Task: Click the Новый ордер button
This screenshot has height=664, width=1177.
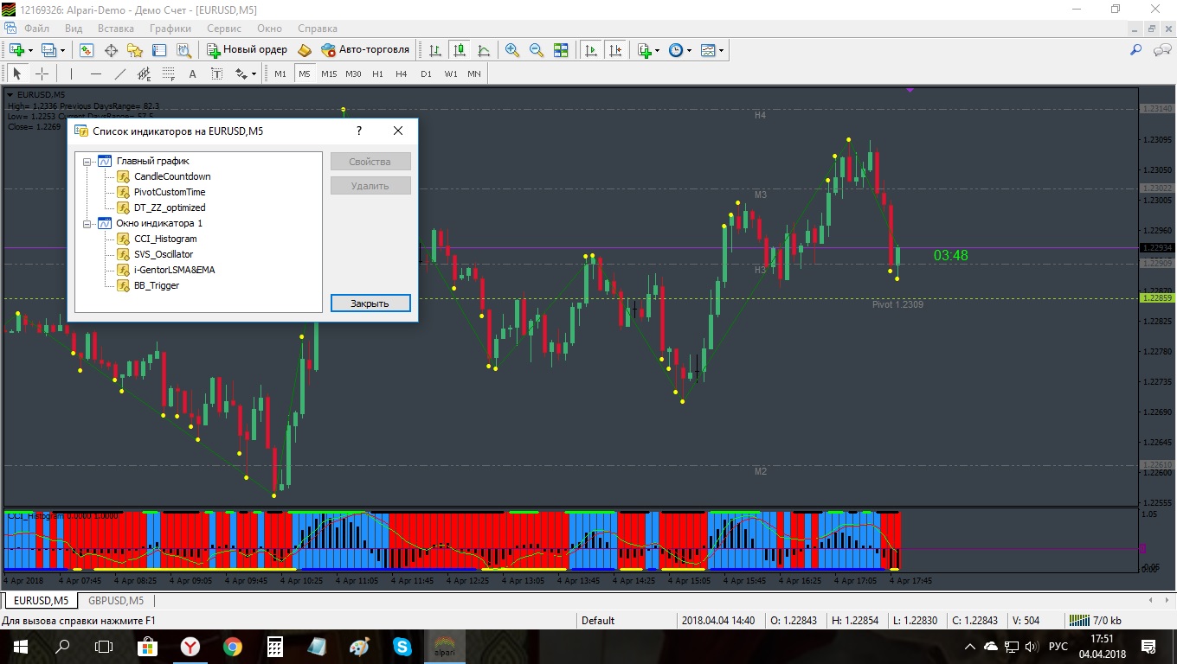Action: [245, 50]
